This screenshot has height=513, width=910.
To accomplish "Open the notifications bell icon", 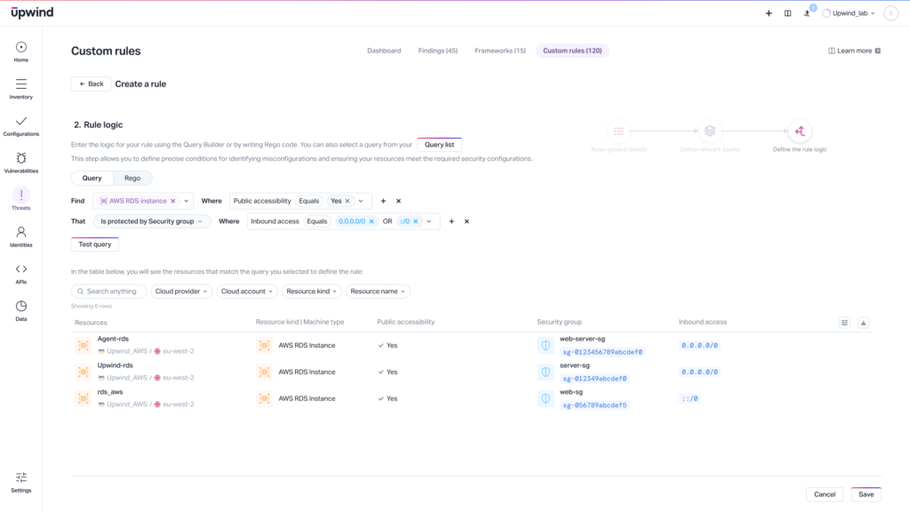I will (x=807, y=13).
